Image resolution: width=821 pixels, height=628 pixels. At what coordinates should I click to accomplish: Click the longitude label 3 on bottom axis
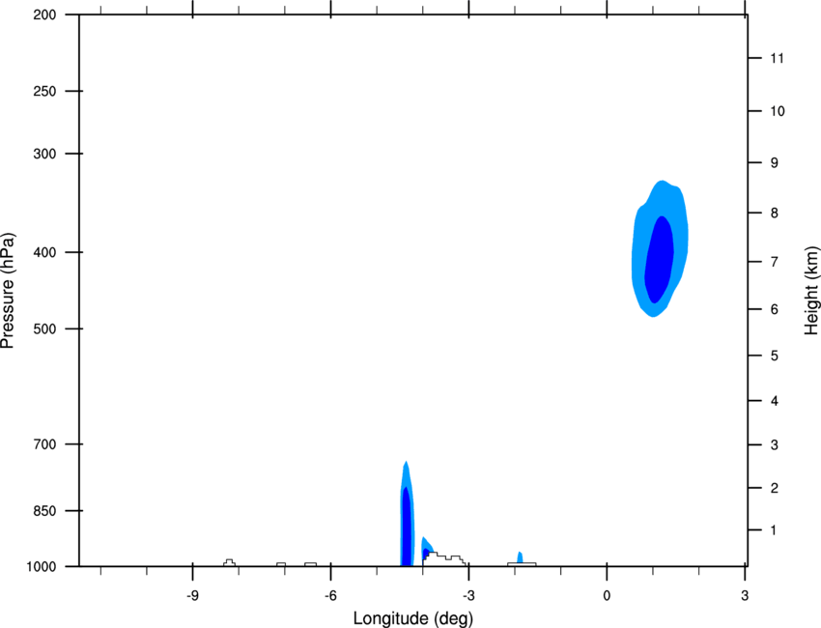coord(745,596)
